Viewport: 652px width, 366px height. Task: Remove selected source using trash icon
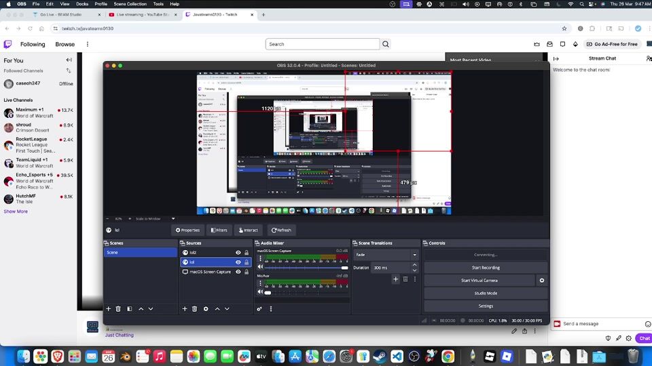[194, 309]
